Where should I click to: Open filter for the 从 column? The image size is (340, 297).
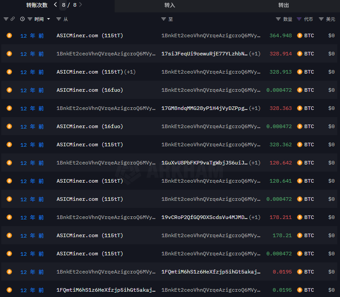(58, 19)
